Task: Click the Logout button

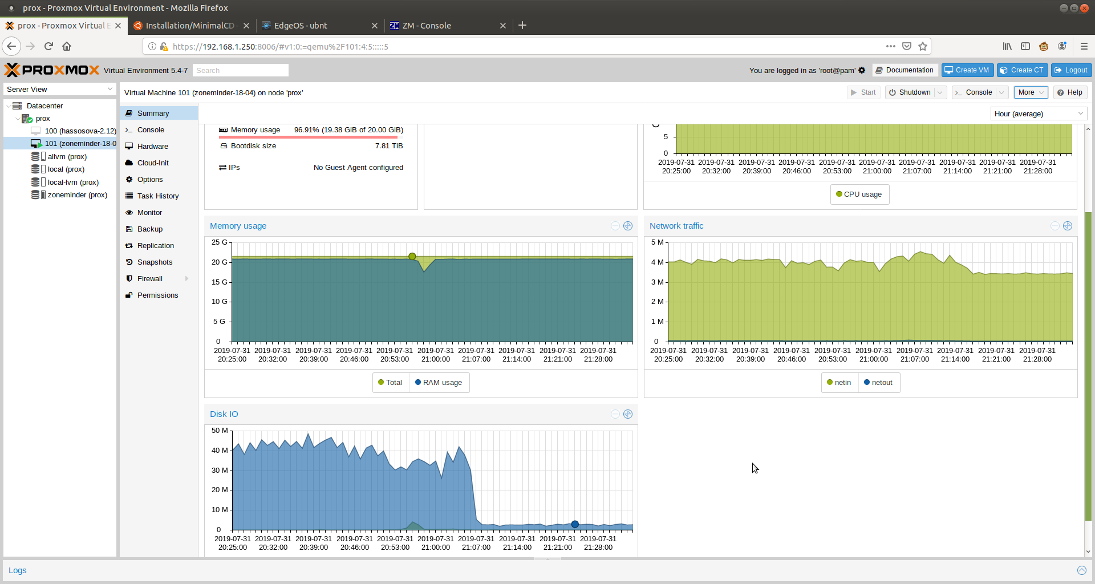Action: (1071, 70)
